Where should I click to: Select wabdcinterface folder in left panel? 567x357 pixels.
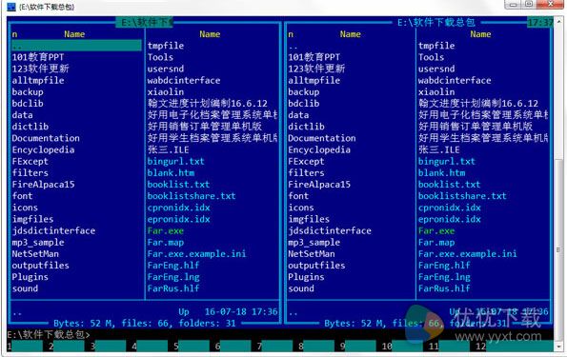(x=184, y=80)
